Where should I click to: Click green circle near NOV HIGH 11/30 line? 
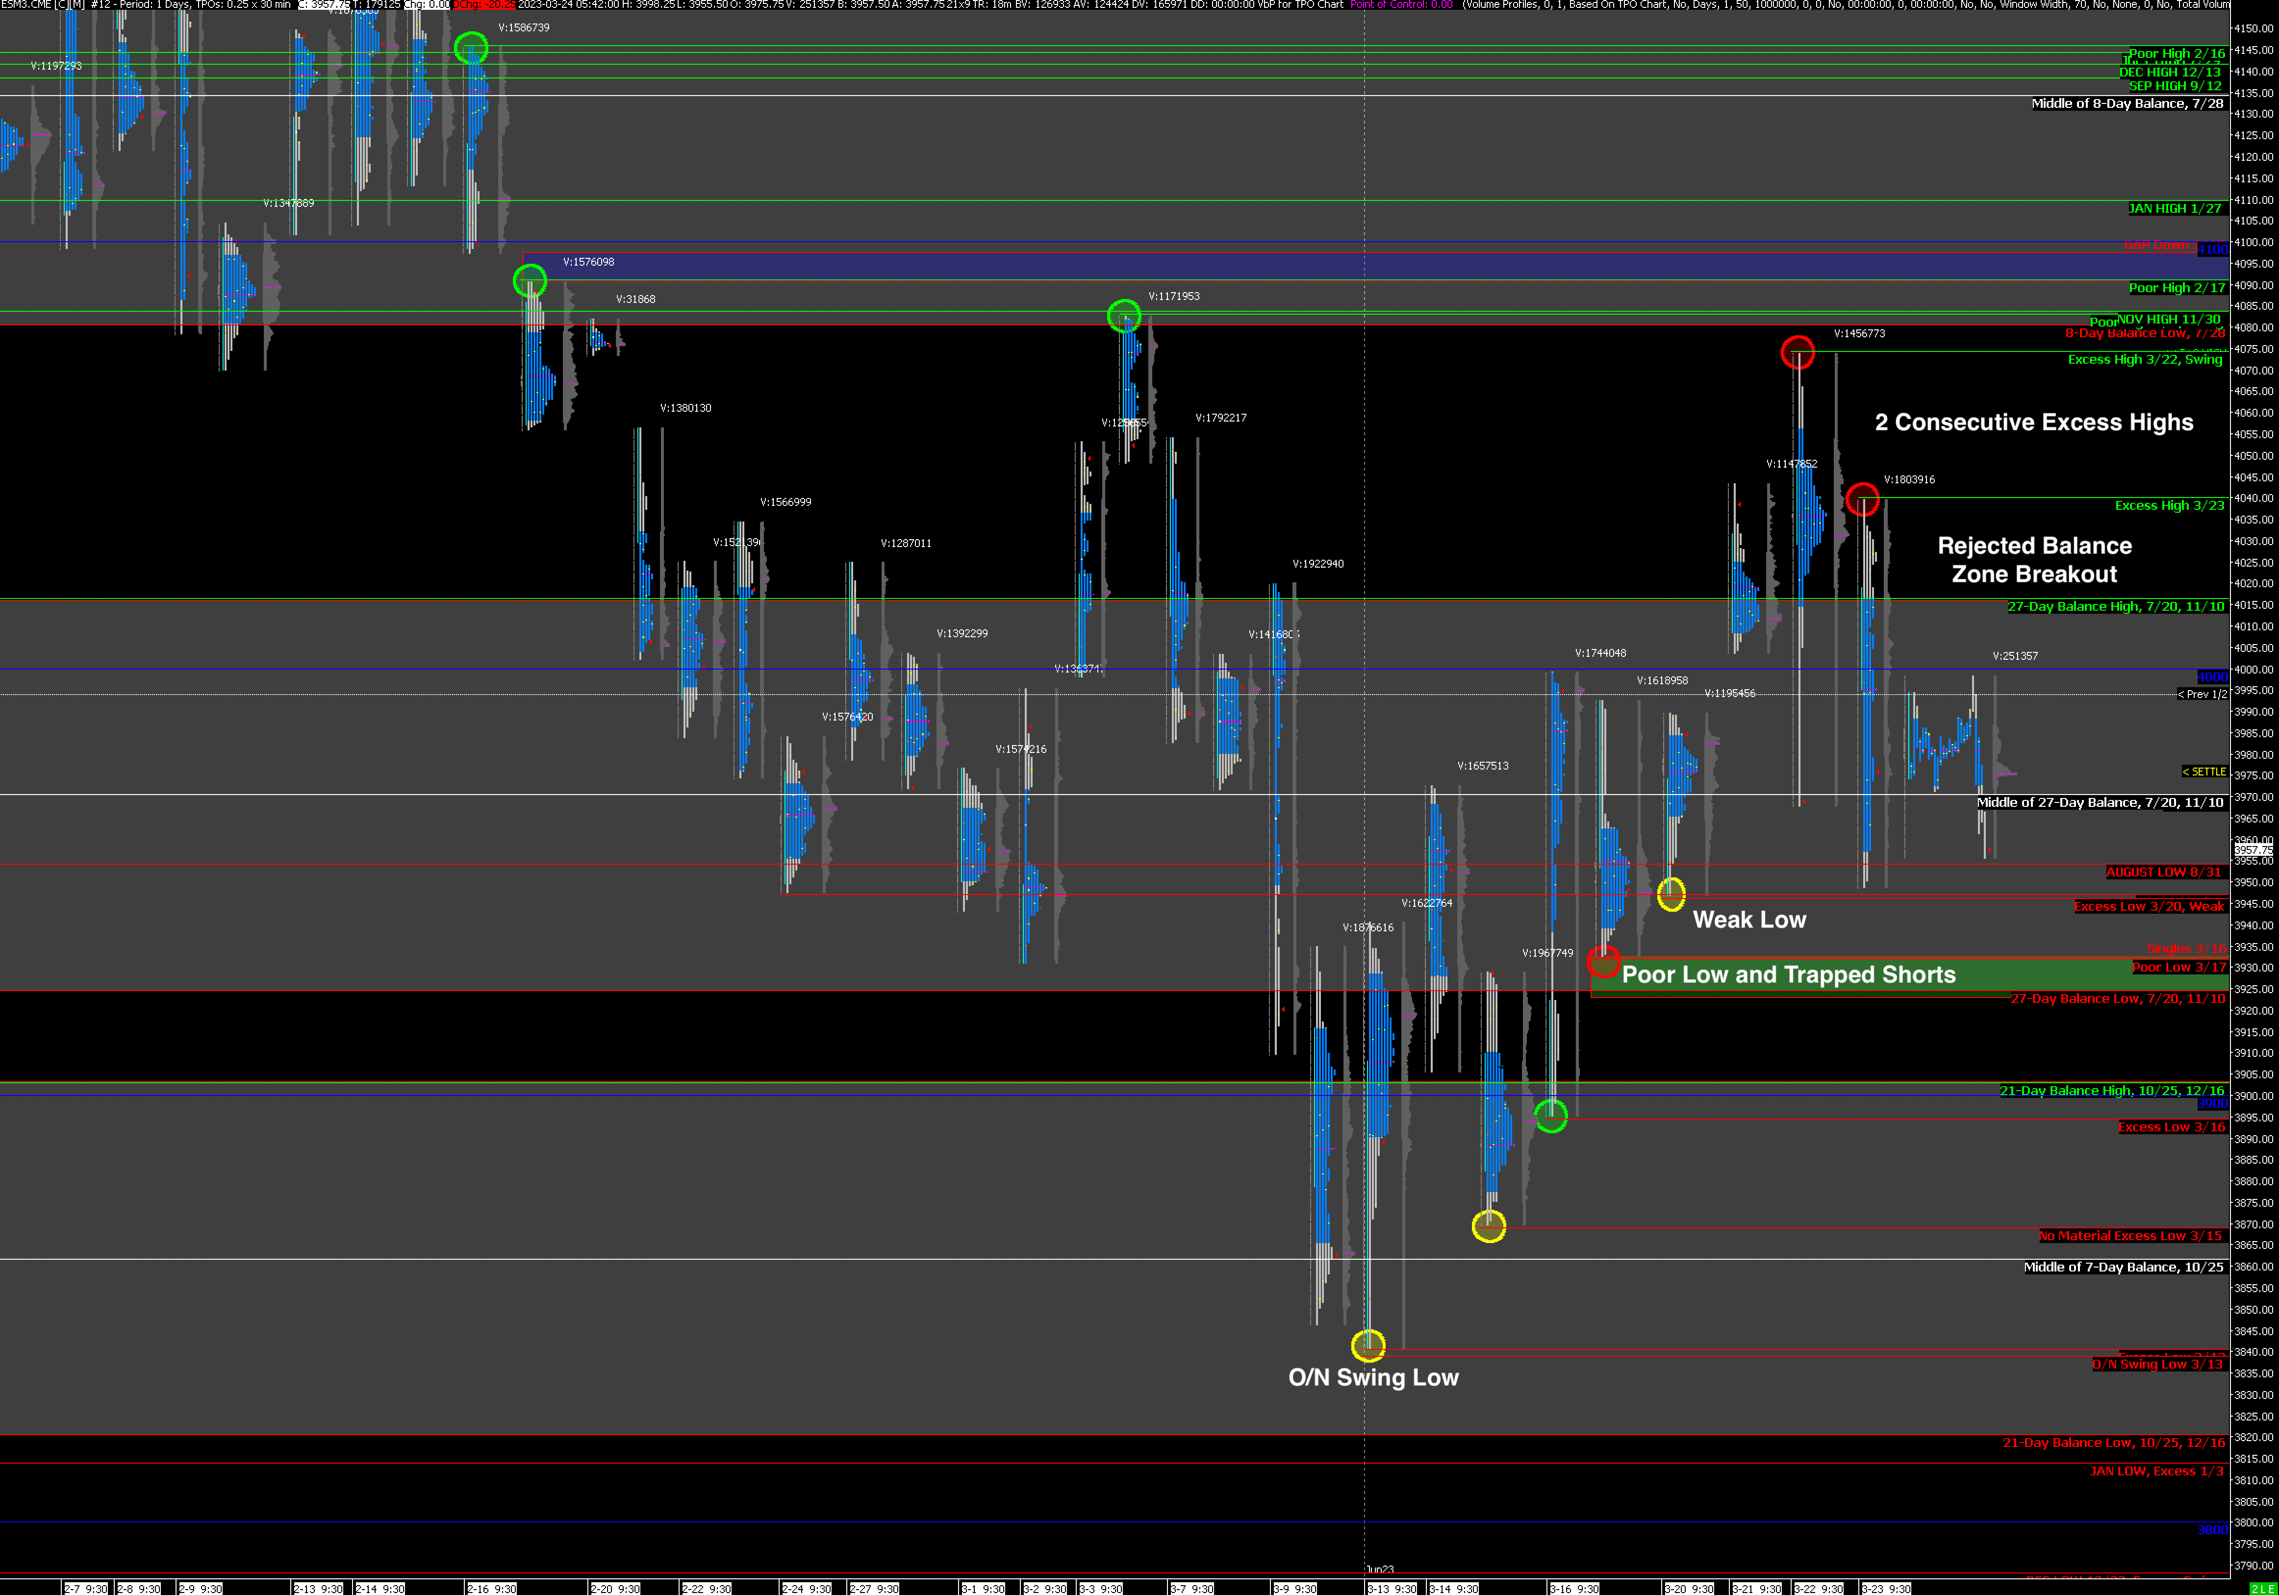1124,316
